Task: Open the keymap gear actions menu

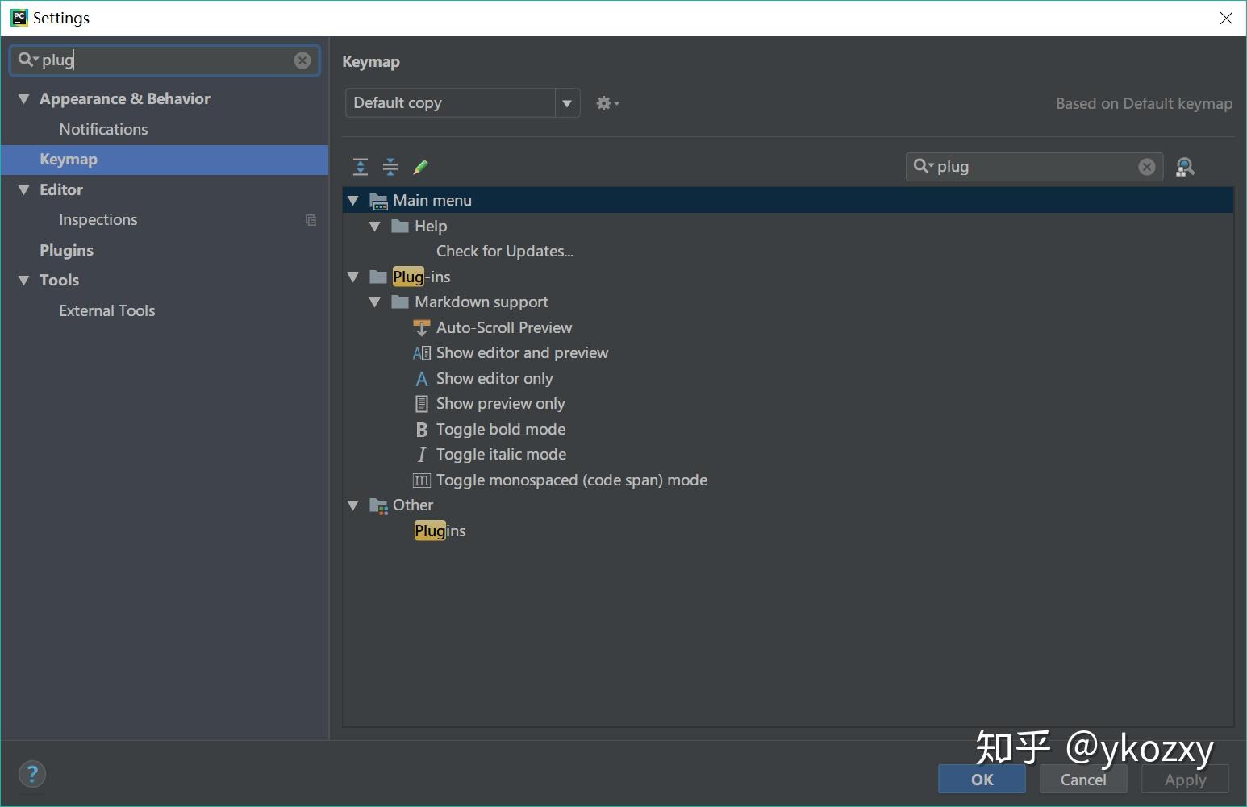Action: point(607,103)
